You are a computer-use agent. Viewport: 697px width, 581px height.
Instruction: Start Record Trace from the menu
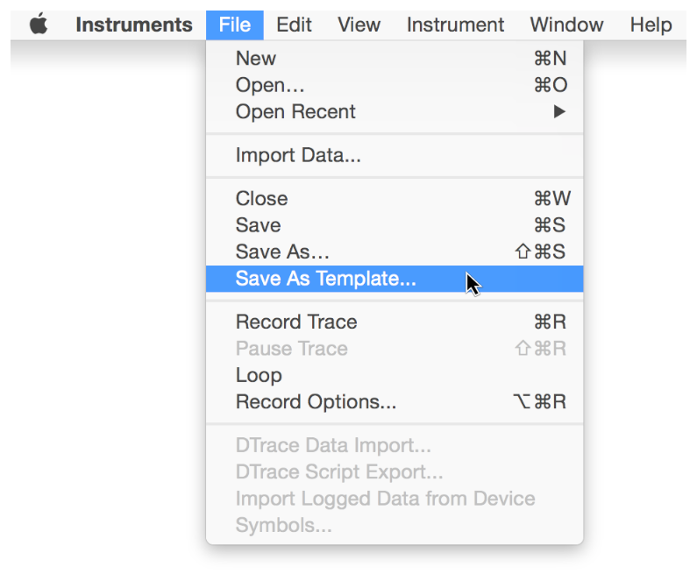tap(296, 322)
